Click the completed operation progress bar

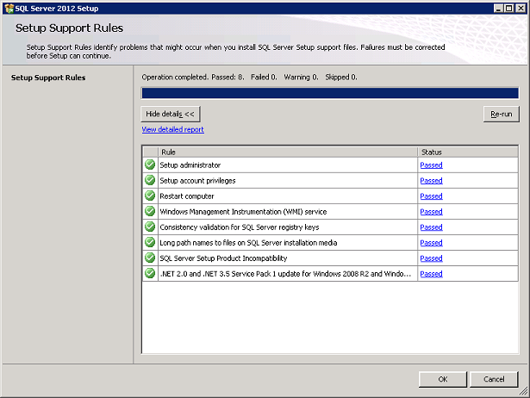pos(330,93)
